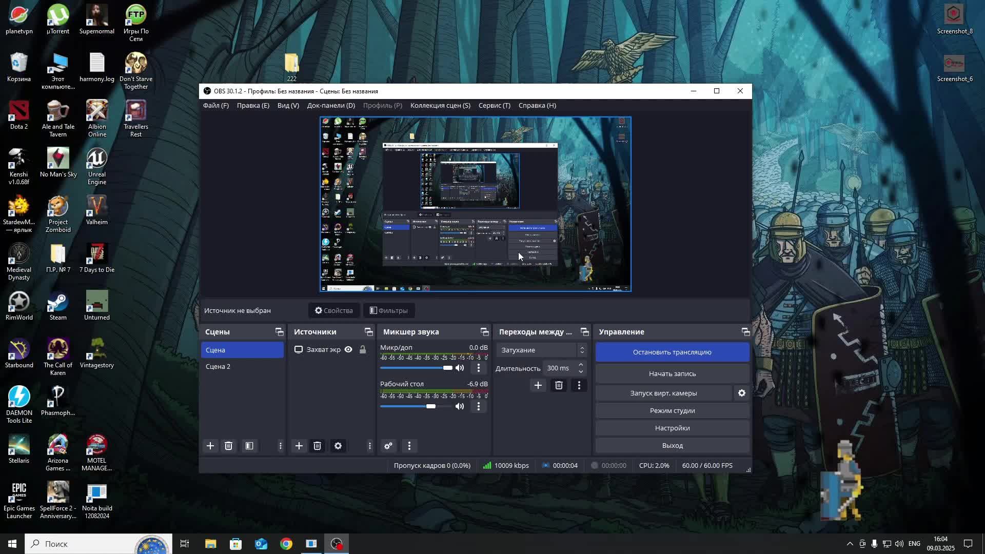
Task: Open the Сервис (T) menu
Action: click(494, 105)
